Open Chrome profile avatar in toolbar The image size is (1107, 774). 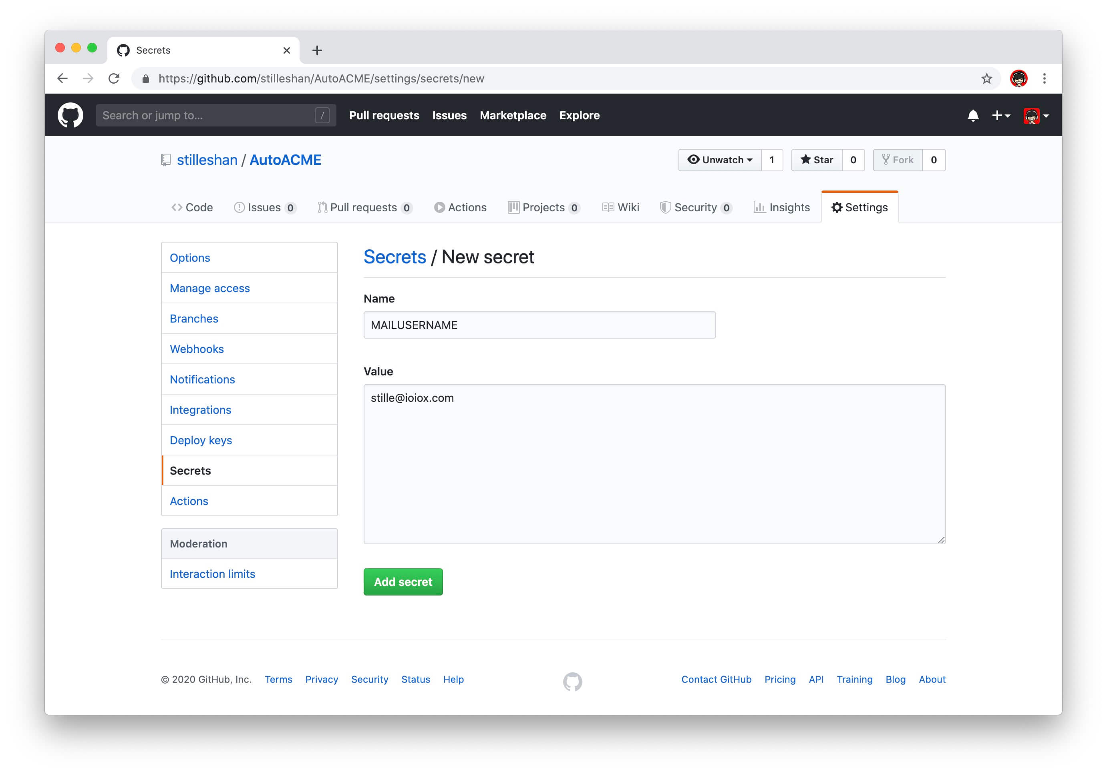pyautogui.click(x=1018, y=78)
